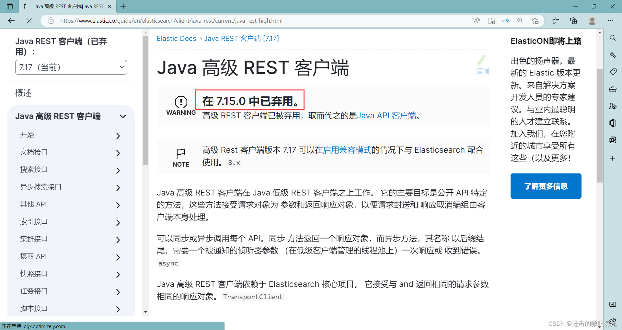Open the 开始 navigation entry
The image size is (622, 330).
click(27, 135)
